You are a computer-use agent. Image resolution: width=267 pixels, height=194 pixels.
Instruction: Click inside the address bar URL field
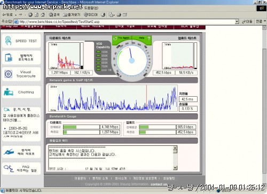(x=124, y=22)
